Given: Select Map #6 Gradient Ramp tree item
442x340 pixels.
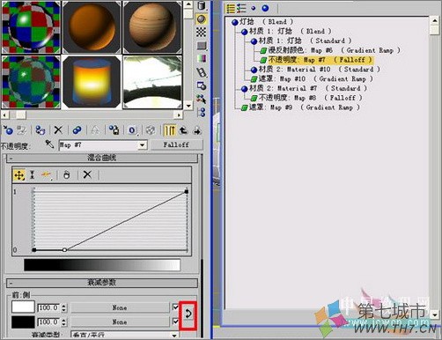Looking at the screenshot, I should 330,50.
